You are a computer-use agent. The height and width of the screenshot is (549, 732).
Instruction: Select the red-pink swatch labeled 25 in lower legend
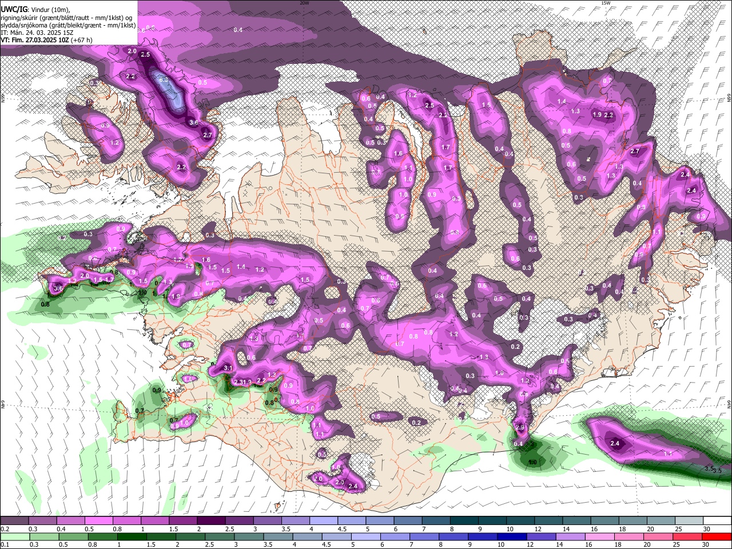687,536
